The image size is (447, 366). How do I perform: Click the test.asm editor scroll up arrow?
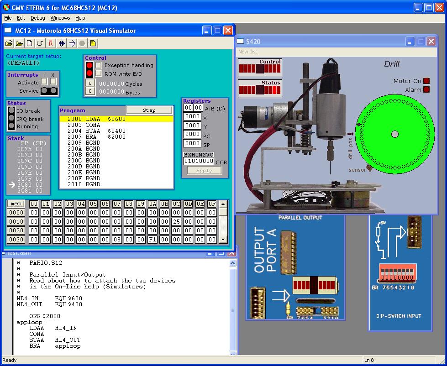point(232,263)
